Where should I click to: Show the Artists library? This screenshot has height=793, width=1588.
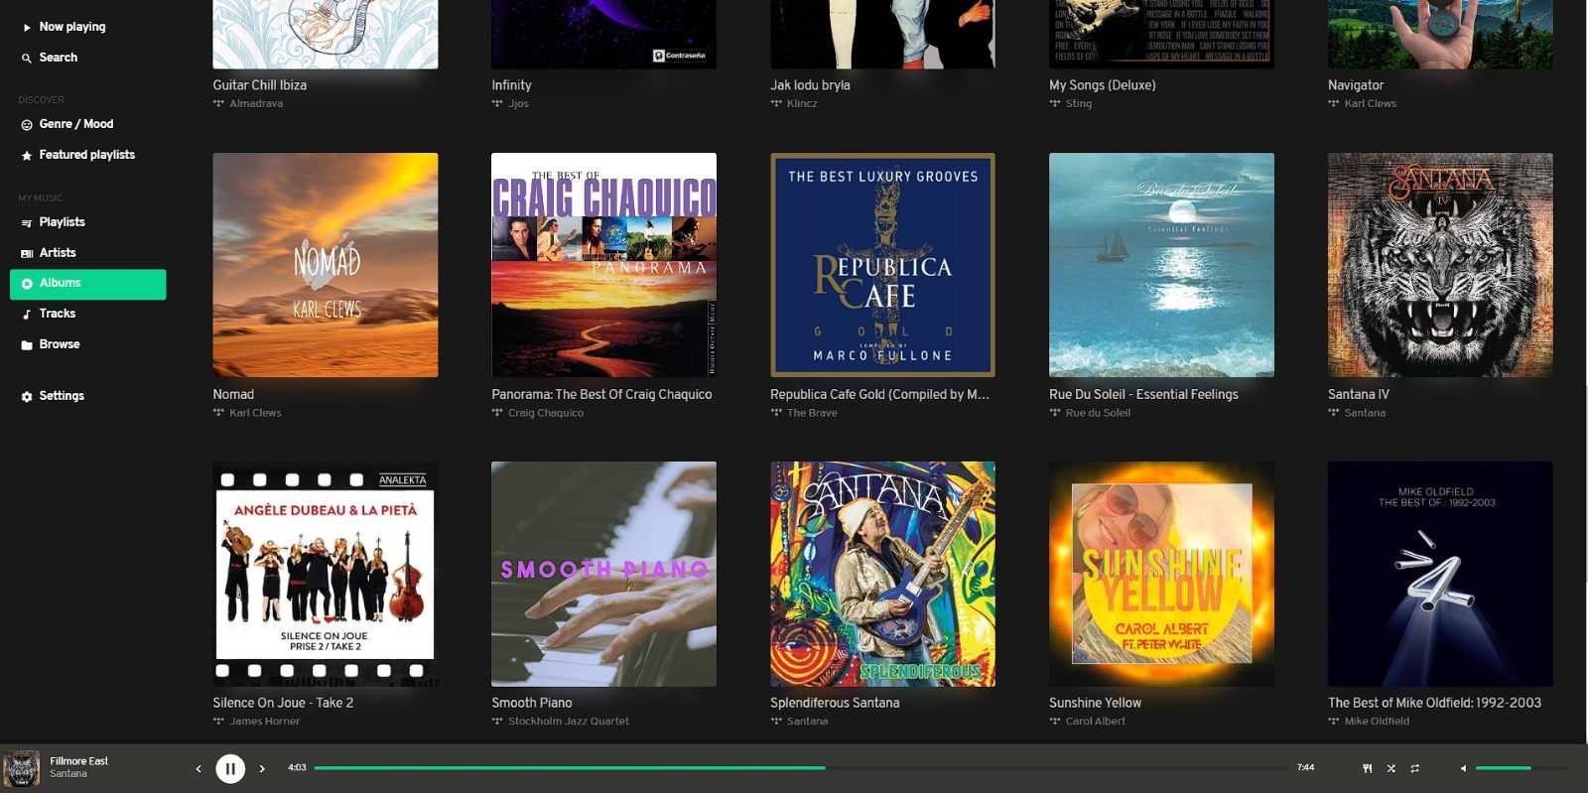[x=58, y=253]
